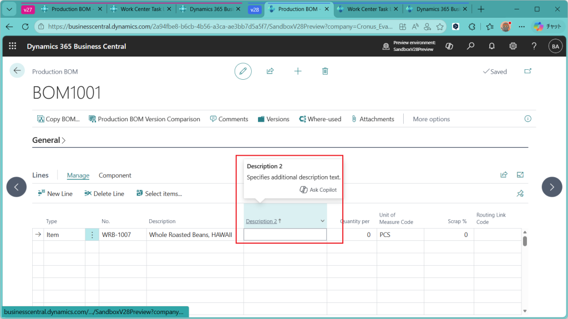Viewport: 568px width, 319px height.
Task: Click the notifications bell icon
Action: tap(491, 47)
